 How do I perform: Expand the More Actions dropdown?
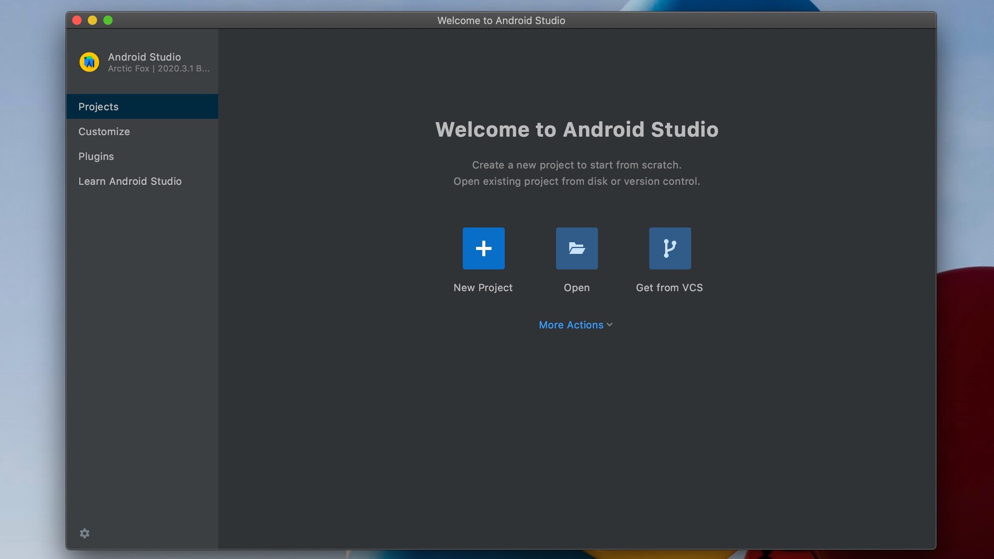pyautogui.click(x=576, y=325)
